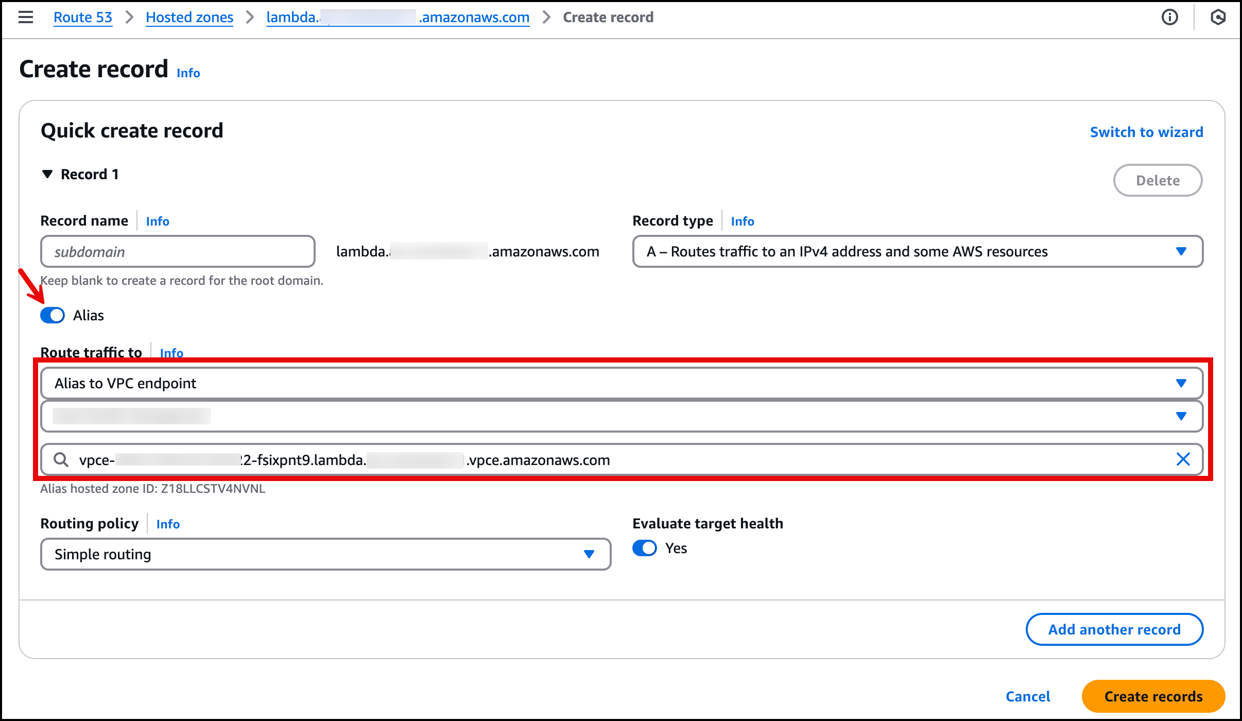Go to Route 53 breadcrumb
This screenshot has width=1242, height=721.
(83, 17)
